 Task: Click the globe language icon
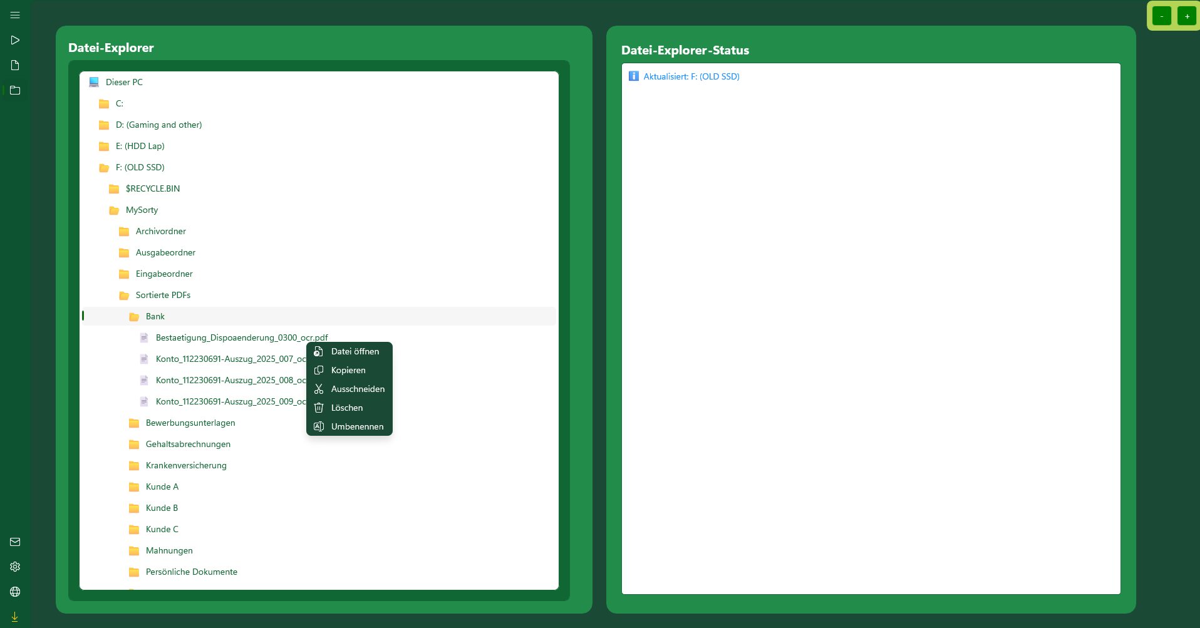tap(15, 592)
